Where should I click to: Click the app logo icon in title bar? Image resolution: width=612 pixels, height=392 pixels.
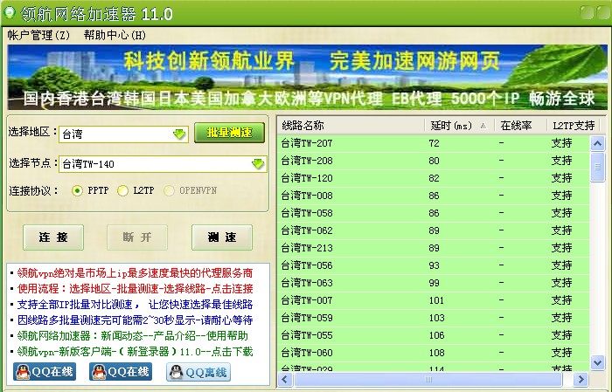[10, 13]
